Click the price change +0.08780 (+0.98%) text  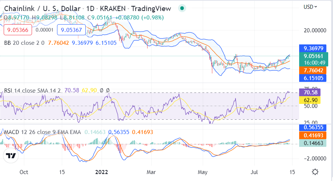coord(139,17)
